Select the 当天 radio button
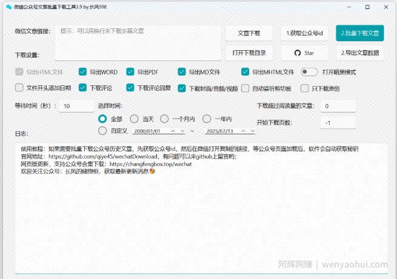 click(134, 119)
